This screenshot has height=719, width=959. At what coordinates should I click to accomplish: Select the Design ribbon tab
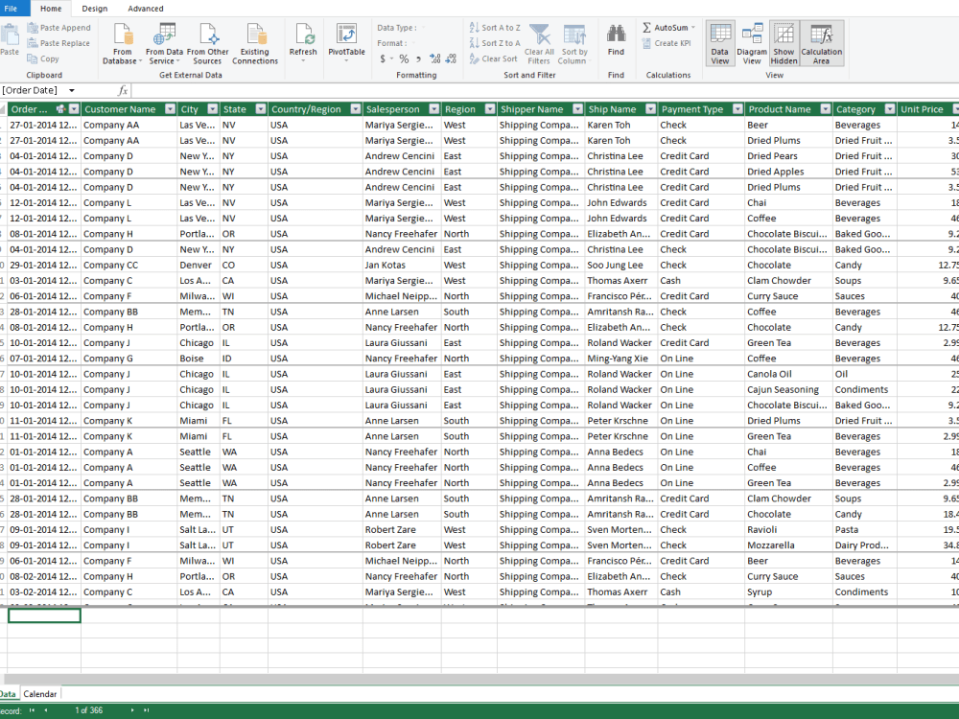(x=95, y=9)
